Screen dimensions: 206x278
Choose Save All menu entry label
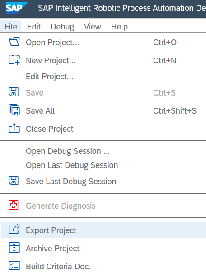[40, 111]
